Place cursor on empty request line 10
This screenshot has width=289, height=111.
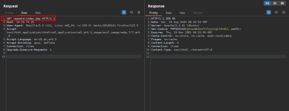(73, 56)
